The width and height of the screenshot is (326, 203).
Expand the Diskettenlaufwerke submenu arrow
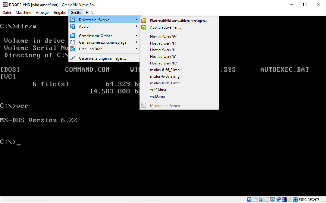pyautogui.click(x=136, y=20)
